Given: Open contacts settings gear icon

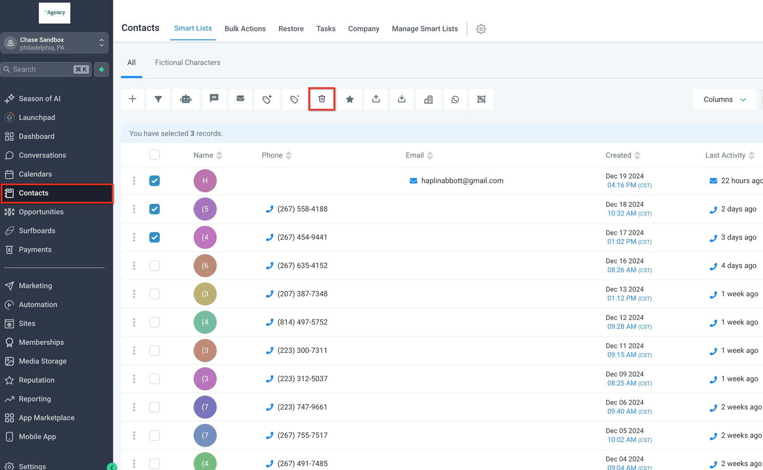Looking at the screenshot, I should (481, 29).
